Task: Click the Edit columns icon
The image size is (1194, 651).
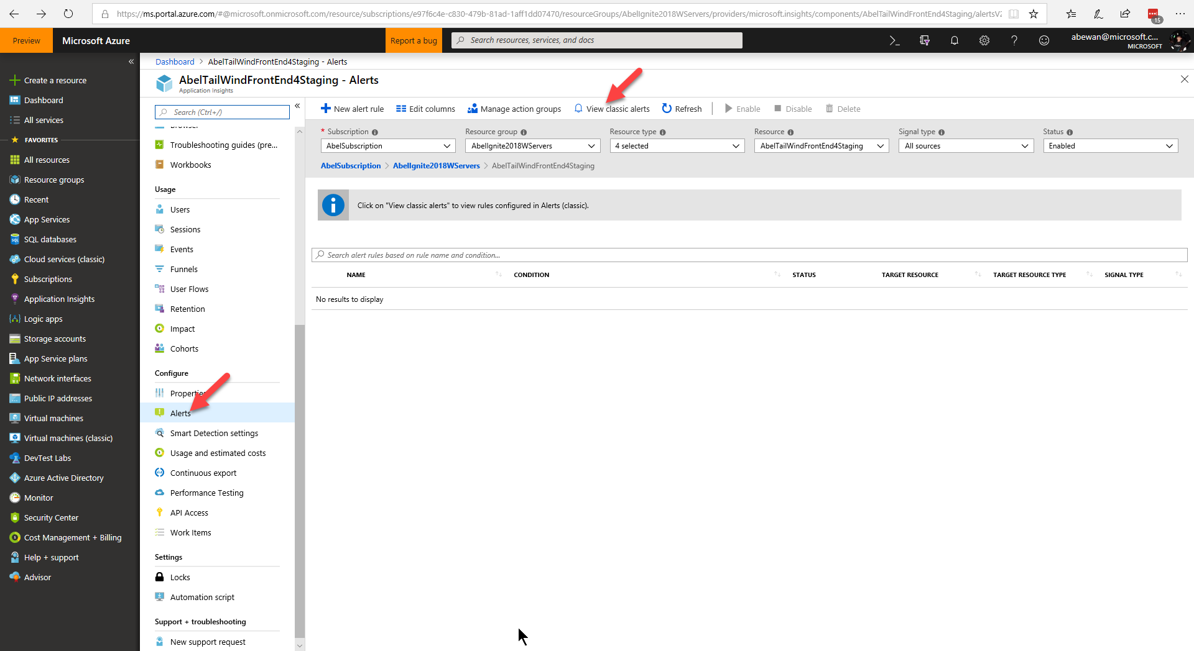Action: click(401, 109)
